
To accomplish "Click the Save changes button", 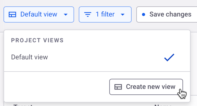I will (x=166, y=14).
